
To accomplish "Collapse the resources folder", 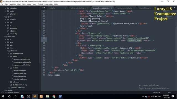I will pos(4,37).
